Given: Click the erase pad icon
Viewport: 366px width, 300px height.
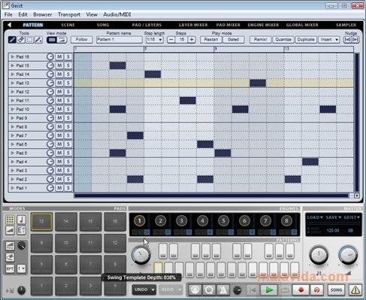Looking at the screenshot, I should pos(10,257).
